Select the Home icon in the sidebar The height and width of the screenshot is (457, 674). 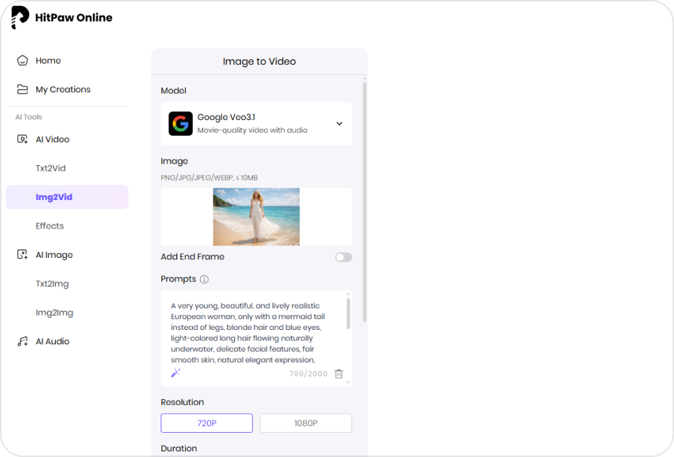tap(21, 61)
